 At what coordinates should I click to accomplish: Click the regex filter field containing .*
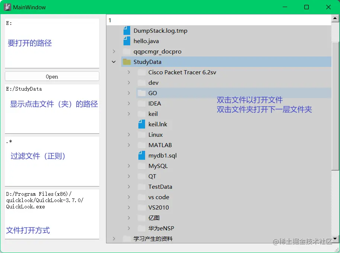click(52, 162)
